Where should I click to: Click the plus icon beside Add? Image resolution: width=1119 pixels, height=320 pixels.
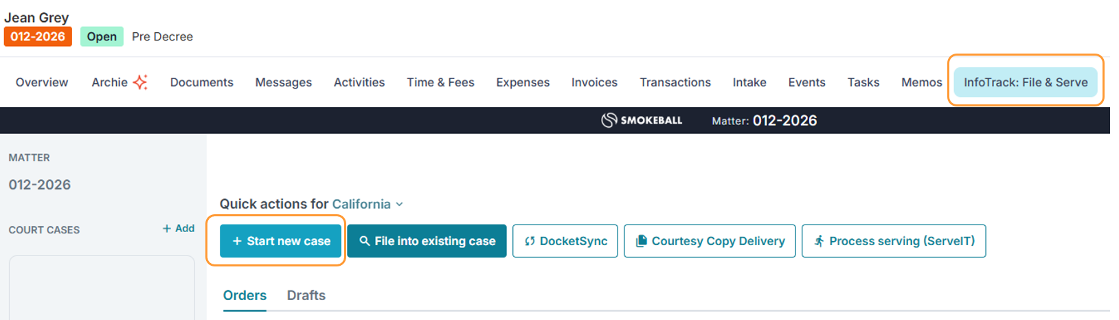click(x=167, y=229)
